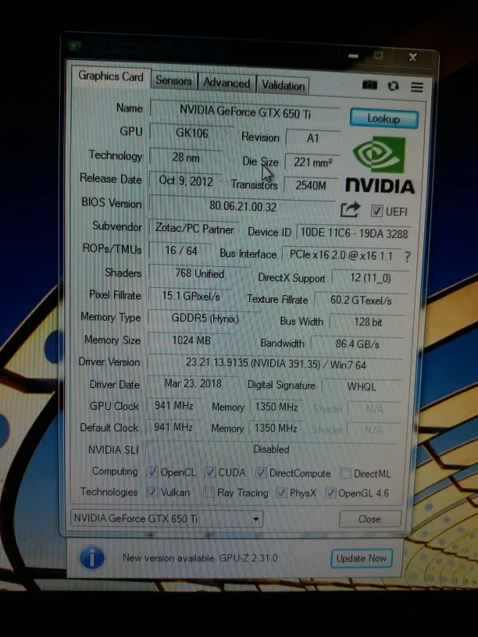Open the hamburger menu icon
Viewport: 478px width, 637px height.
click(416, 87)
